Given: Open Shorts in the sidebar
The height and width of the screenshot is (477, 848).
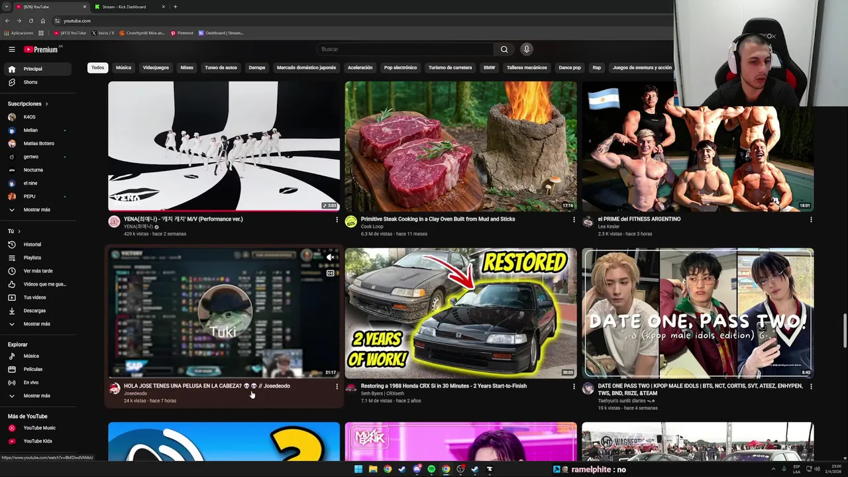Looking at the screenshot, I should [37, 82].
